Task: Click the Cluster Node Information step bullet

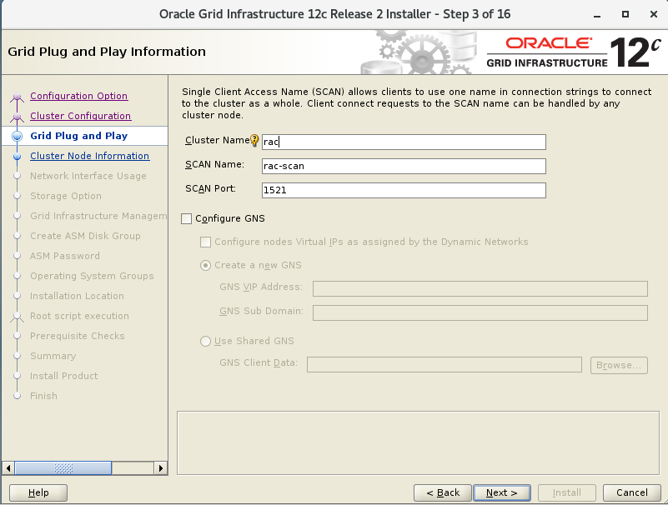Action: tap(17, 157)
